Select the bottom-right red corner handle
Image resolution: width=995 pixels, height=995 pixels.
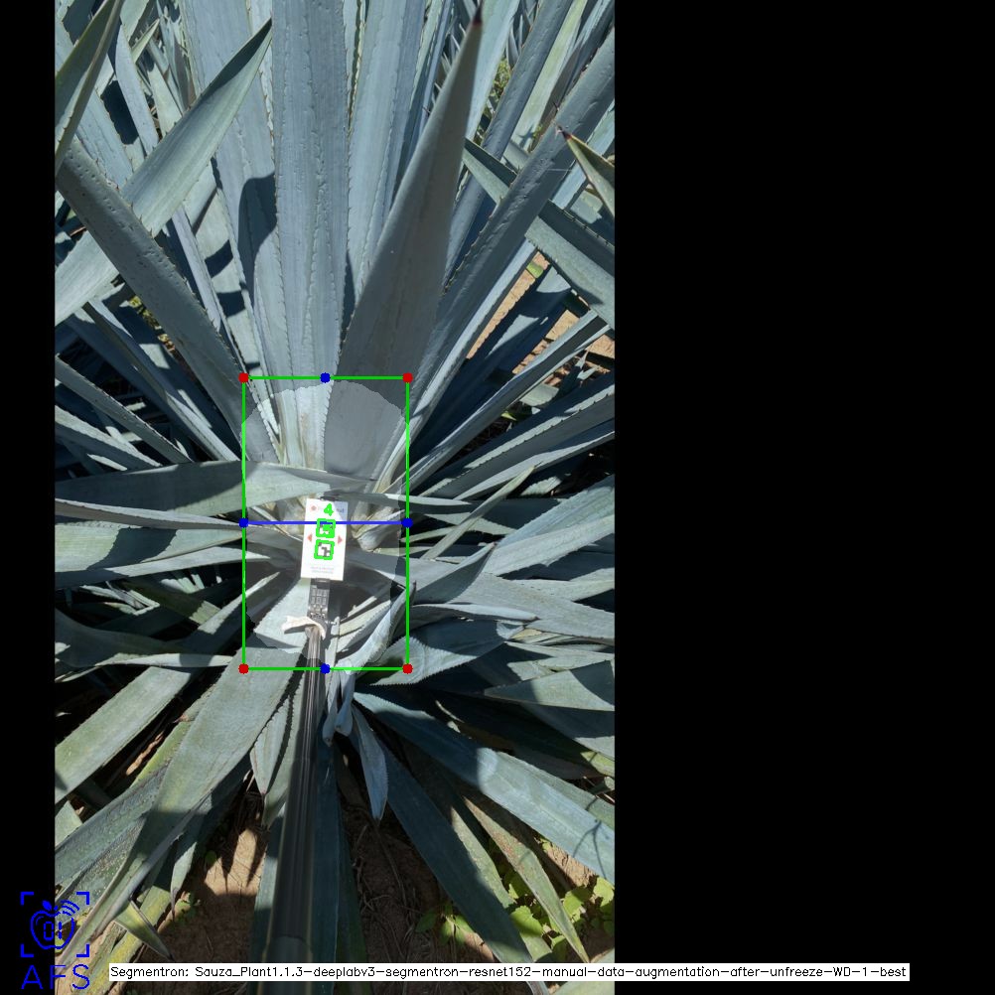pos(407,668)
